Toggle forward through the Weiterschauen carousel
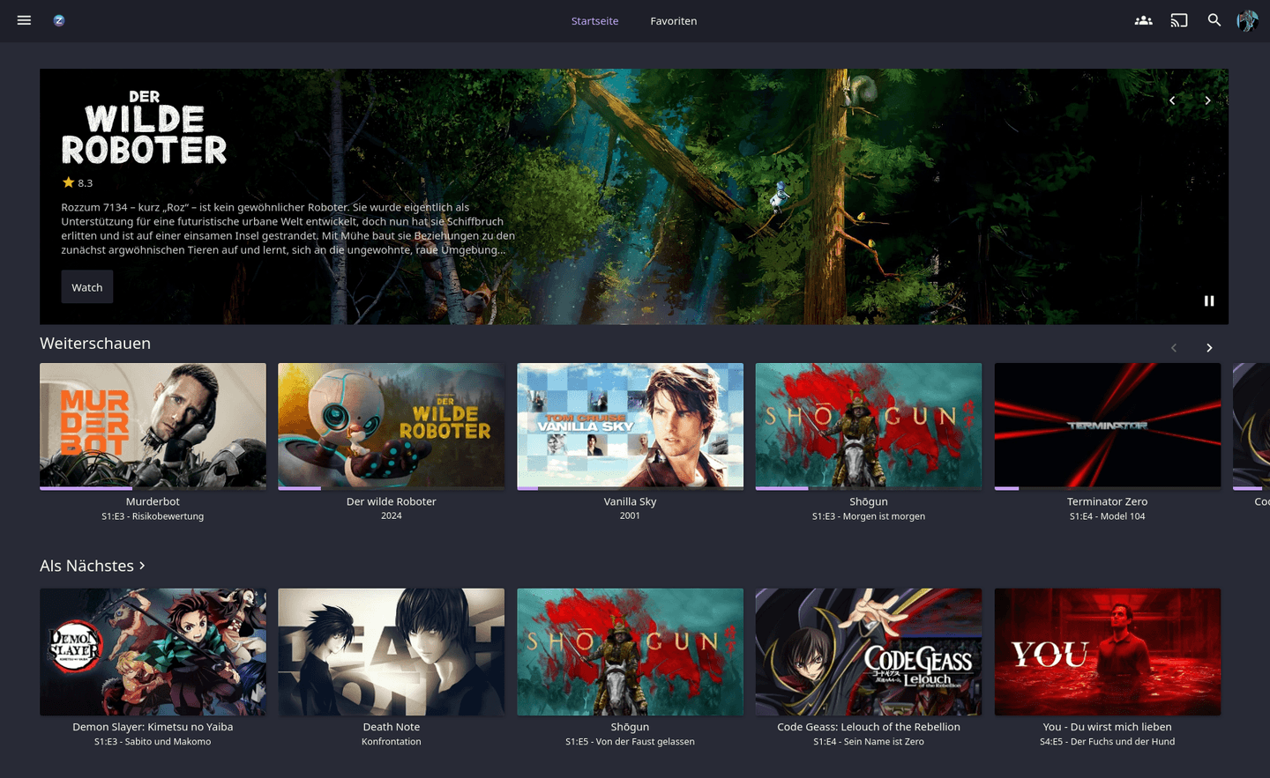Viewport: 1270px width, 778px height. pos(1209,347)
